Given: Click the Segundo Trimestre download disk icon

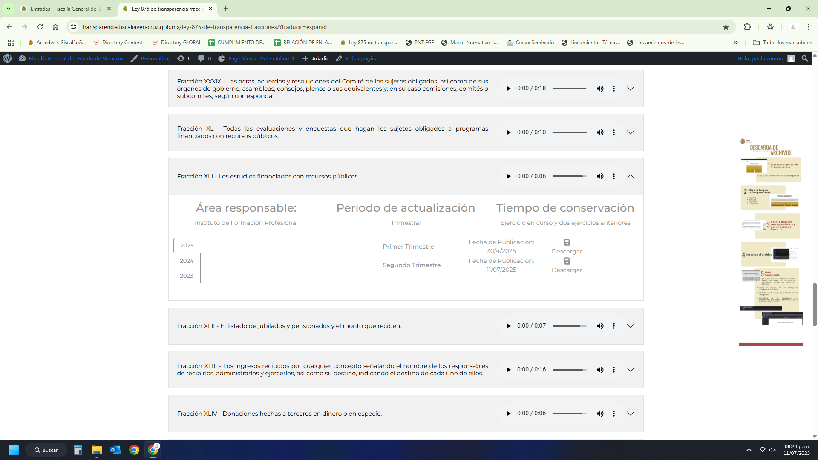Looking at the screenshot, I should pyautogui.click(x=567, y=261).
